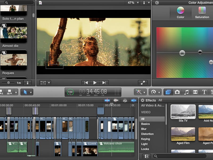Switch to the Saturation tab
213x160 pixels.
[202, 12]
